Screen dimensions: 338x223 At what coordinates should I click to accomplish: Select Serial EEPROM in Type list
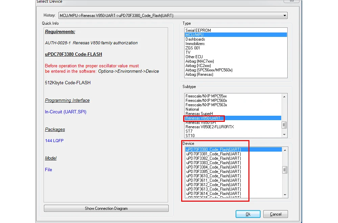point(236,30)
